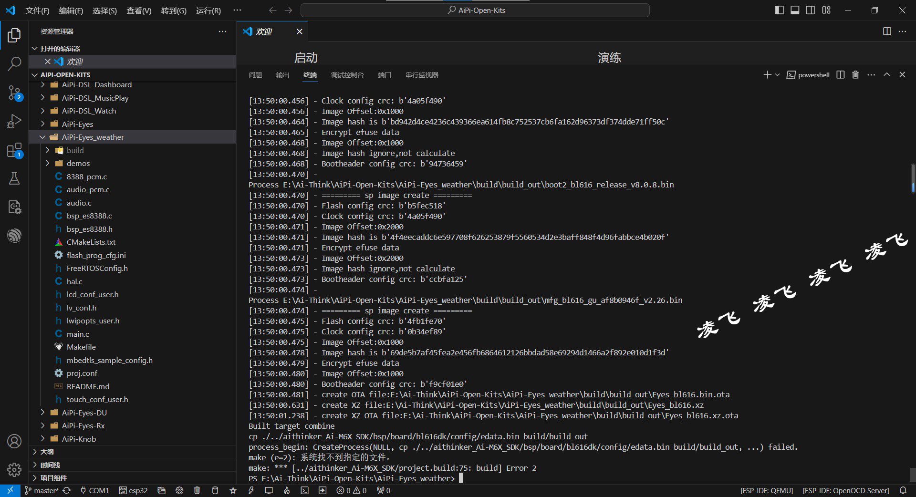This screenshot has height=497, width=916.
Task: Create a new terminal with plus icon
Action: pos(767,75)
